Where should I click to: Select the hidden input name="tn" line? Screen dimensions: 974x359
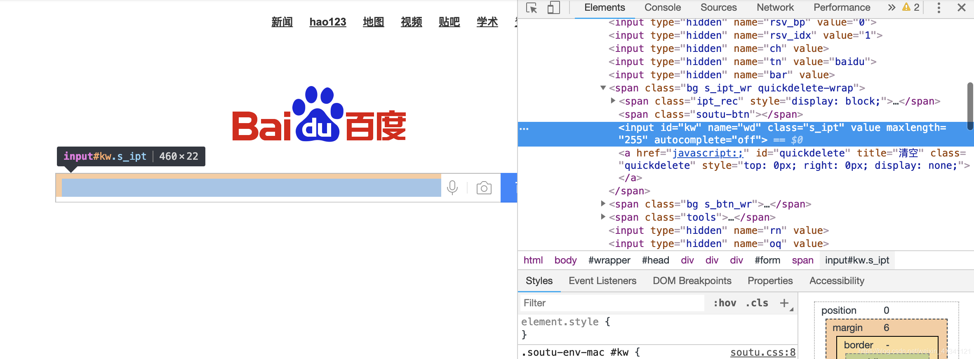742,62
